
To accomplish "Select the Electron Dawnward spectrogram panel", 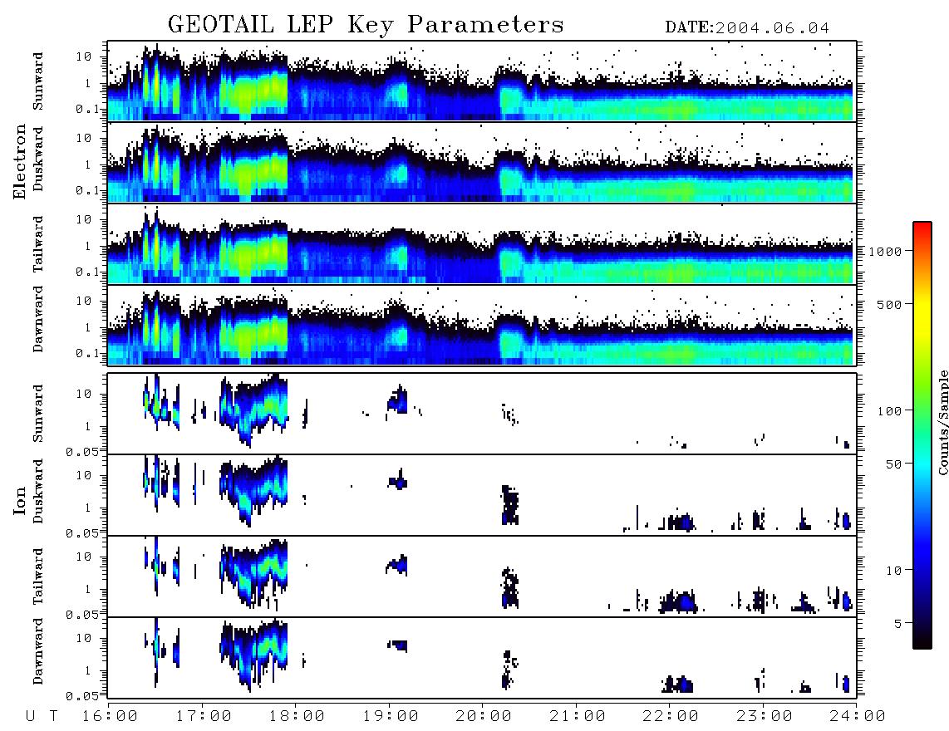I will 482,326.
